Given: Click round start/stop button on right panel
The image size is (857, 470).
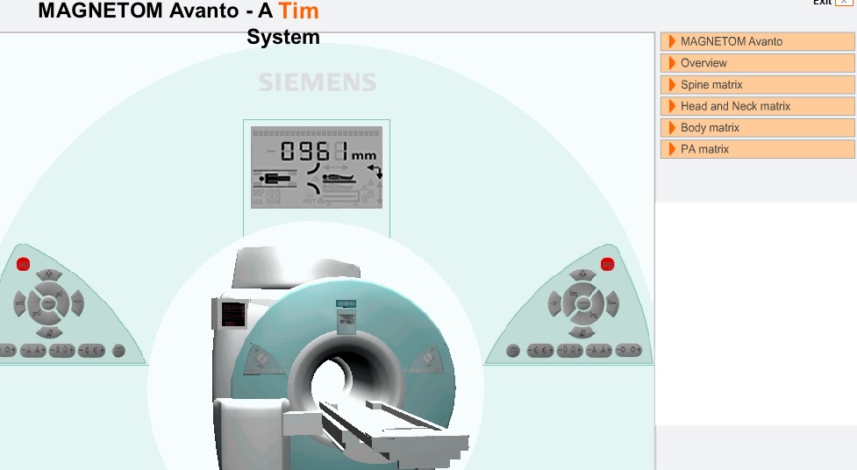Looking at the screenshot, I should pos(512,351).
